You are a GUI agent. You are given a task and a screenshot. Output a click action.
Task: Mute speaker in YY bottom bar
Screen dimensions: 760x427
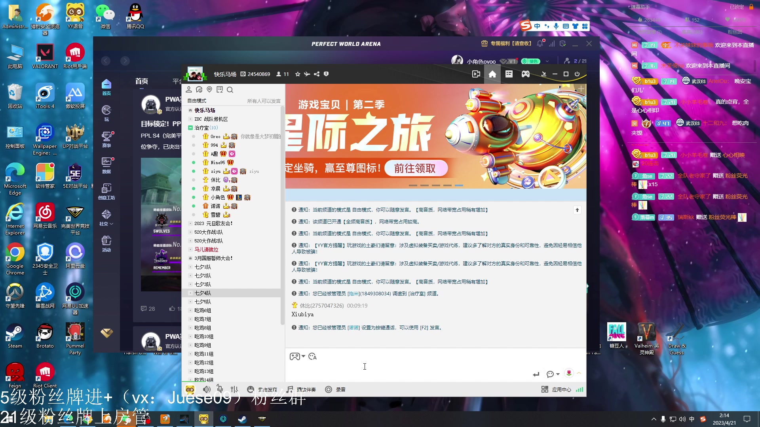pos(207,389)
